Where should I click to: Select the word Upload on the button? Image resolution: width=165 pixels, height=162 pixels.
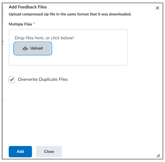36,48
